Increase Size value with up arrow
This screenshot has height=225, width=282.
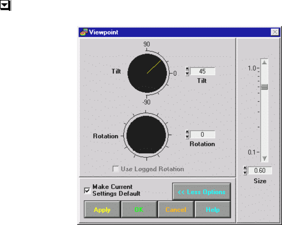coord(245,168)
